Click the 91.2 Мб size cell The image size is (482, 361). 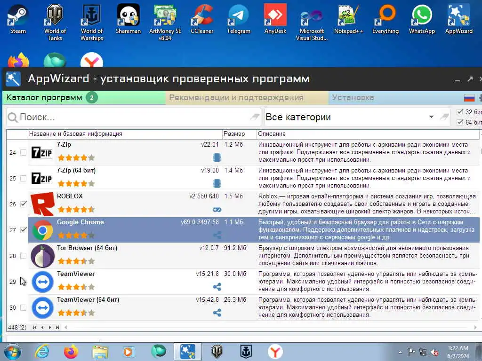pyautogui.click(x=235, y=248)
